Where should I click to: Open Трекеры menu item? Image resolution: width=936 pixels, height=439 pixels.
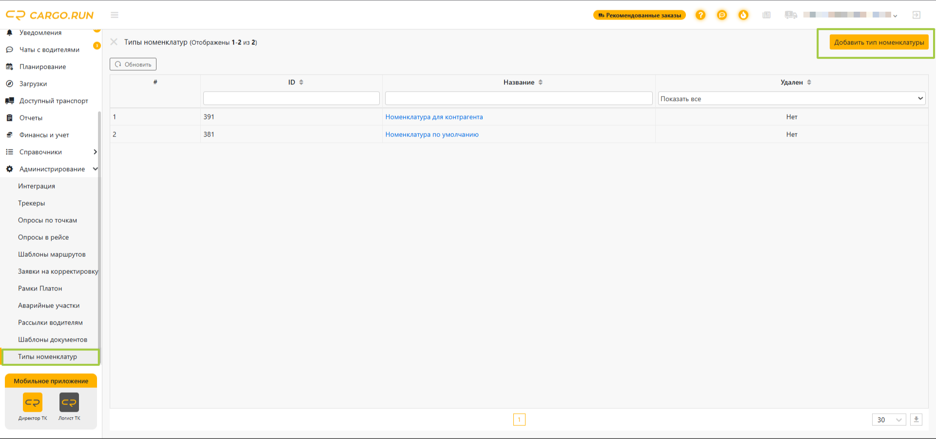click(32, 203)
